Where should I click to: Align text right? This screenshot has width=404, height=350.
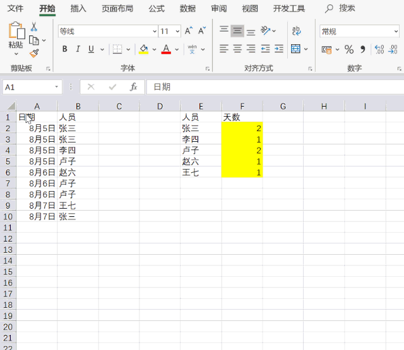pyautogui.click(x=251, y=49)
